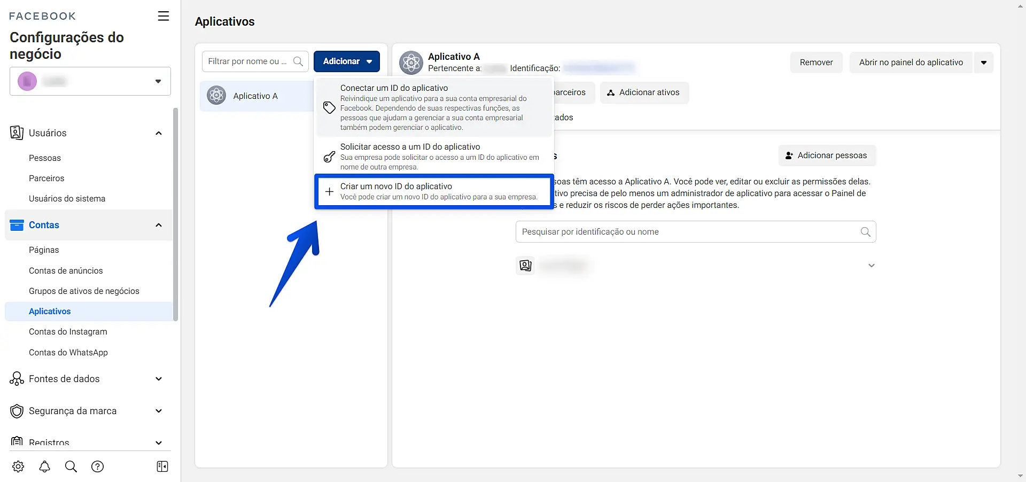The width and height of the screenshot is (1026, 482).
Task: Select Criar um novo ID do aplicativo
Action: [434, 191]
